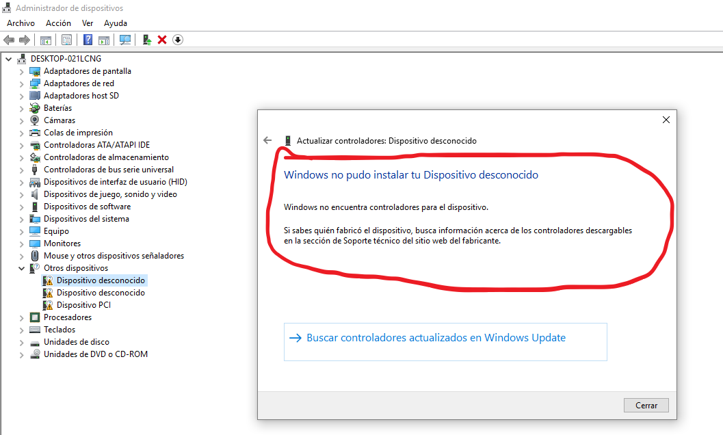Image resolution: width=723 pixels, height=435 pixels.
Task: Open the Ayuda menu
Action: point(116,23)
